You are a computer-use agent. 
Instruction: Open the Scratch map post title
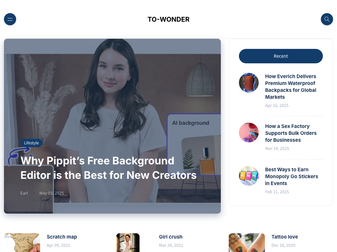(x=62, y=237)
